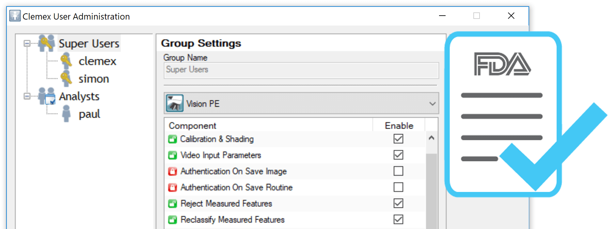Collapse the Super Users tree node
Viewport: 616px width, 229px height.
[27, 43]
